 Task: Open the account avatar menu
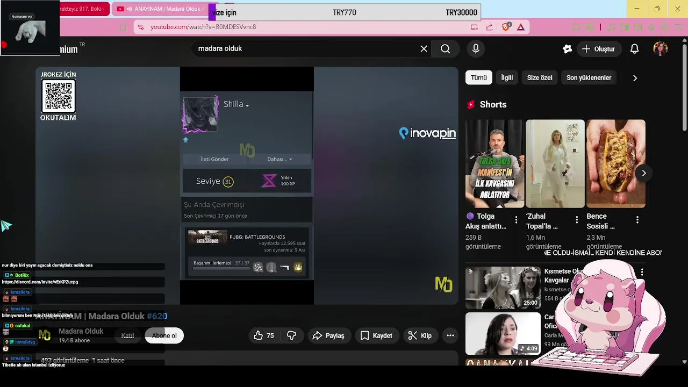(x=660, y=49)
